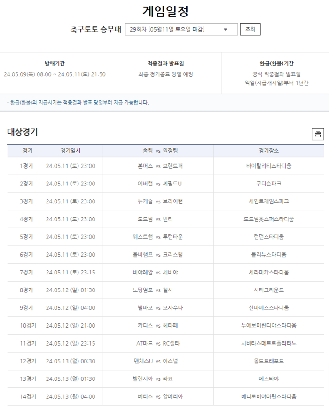Click the 산마메스스타디움 venue cell

coord(268,308)
